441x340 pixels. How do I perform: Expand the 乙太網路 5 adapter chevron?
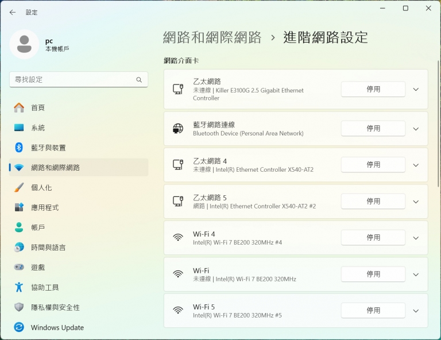tap(416, 202)
